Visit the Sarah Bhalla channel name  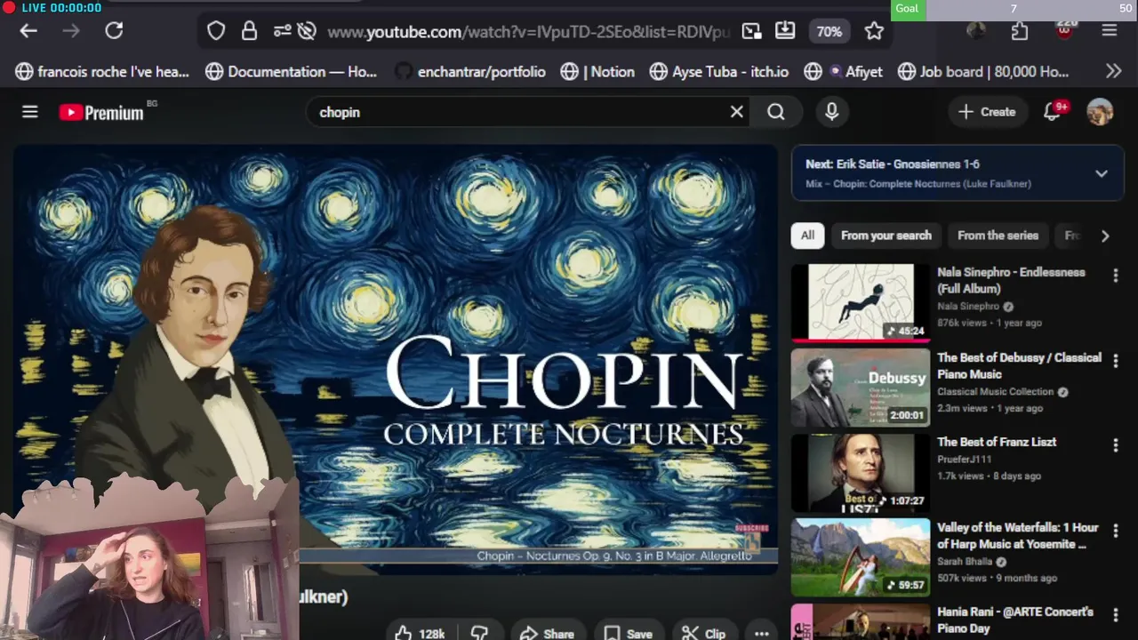[964, 562]
